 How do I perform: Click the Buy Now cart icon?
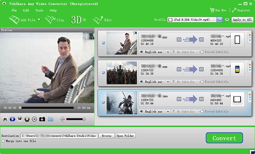pyautogui.click(x=212, y=10)
